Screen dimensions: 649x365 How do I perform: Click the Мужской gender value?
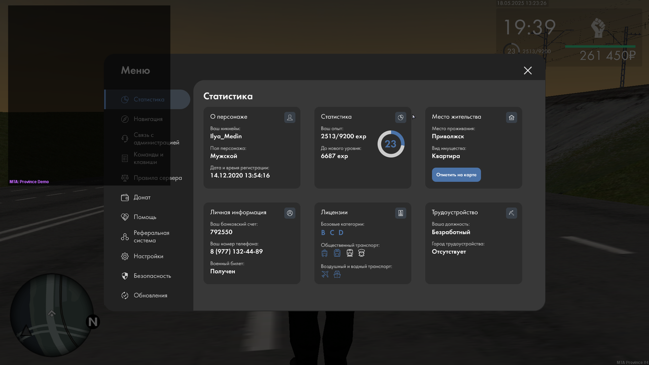(224, 156)
